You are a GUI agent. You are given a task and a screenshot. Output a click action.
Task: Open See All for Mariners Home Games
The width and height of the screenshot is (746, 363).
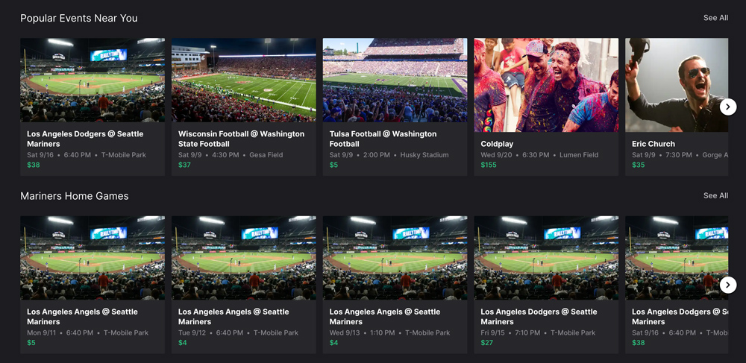[x=715, y=196]
